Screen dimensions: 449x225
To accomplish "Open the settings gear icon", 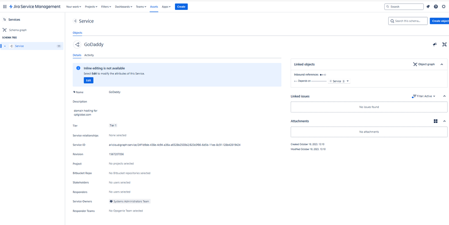I will tap(444, 7).
